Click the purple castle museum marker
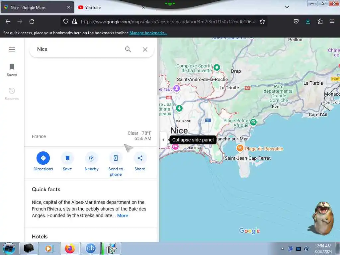 177,88
